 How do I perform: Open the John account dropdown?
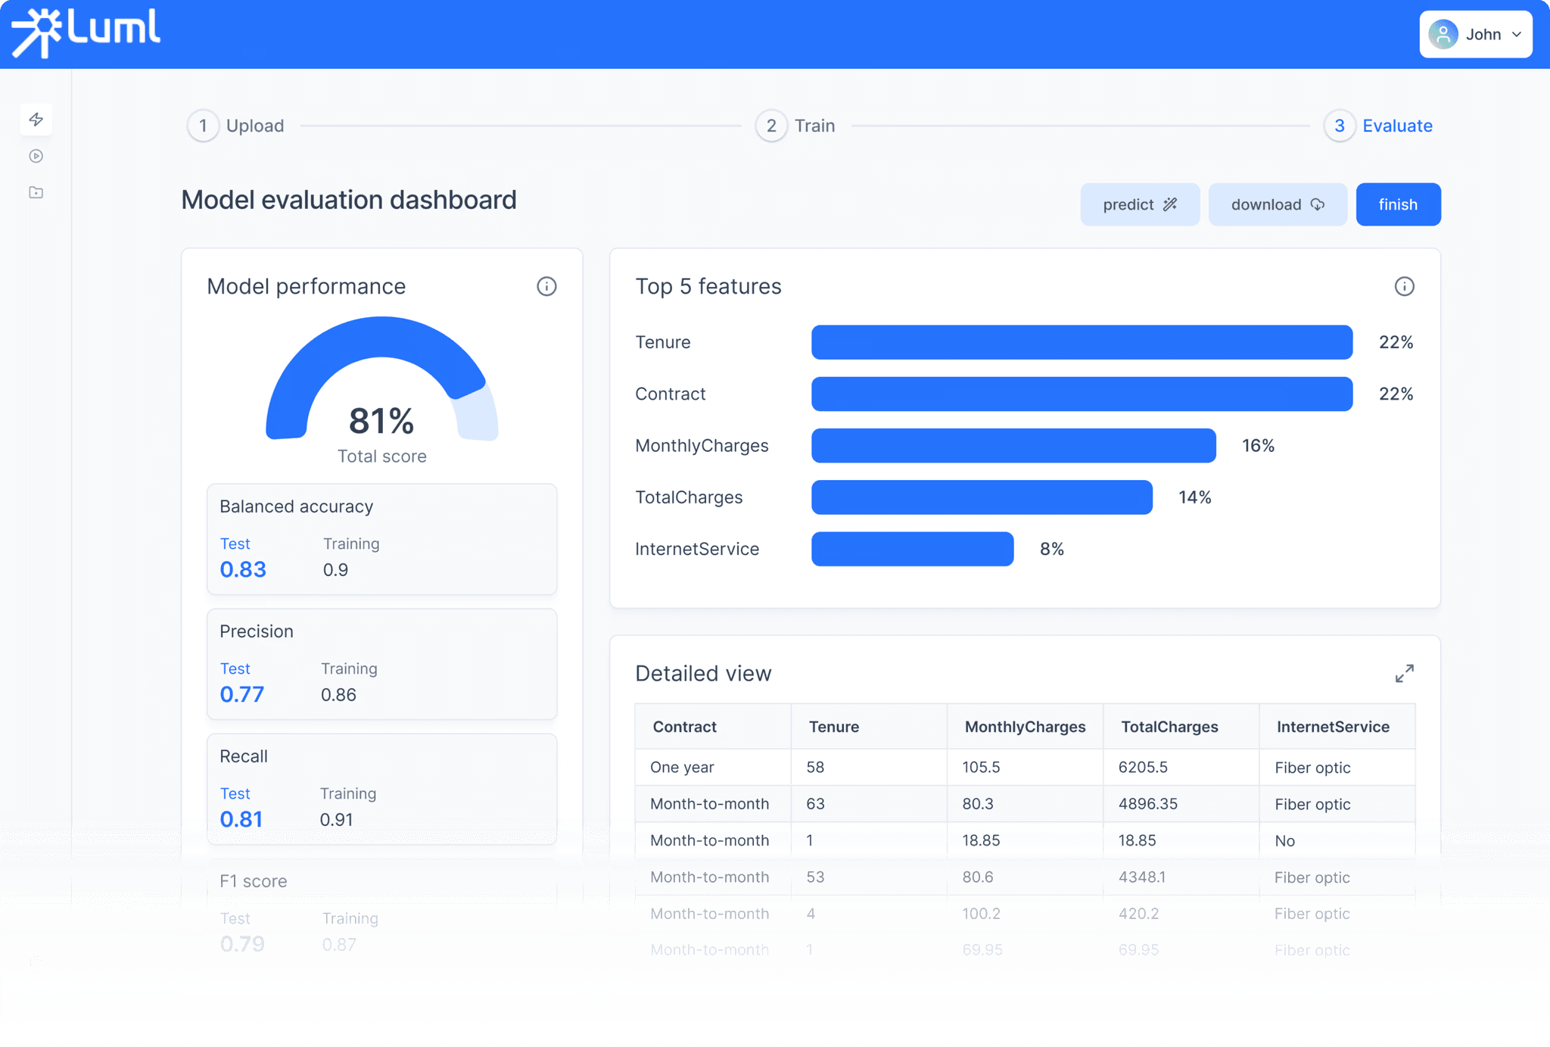[1474, 34]
